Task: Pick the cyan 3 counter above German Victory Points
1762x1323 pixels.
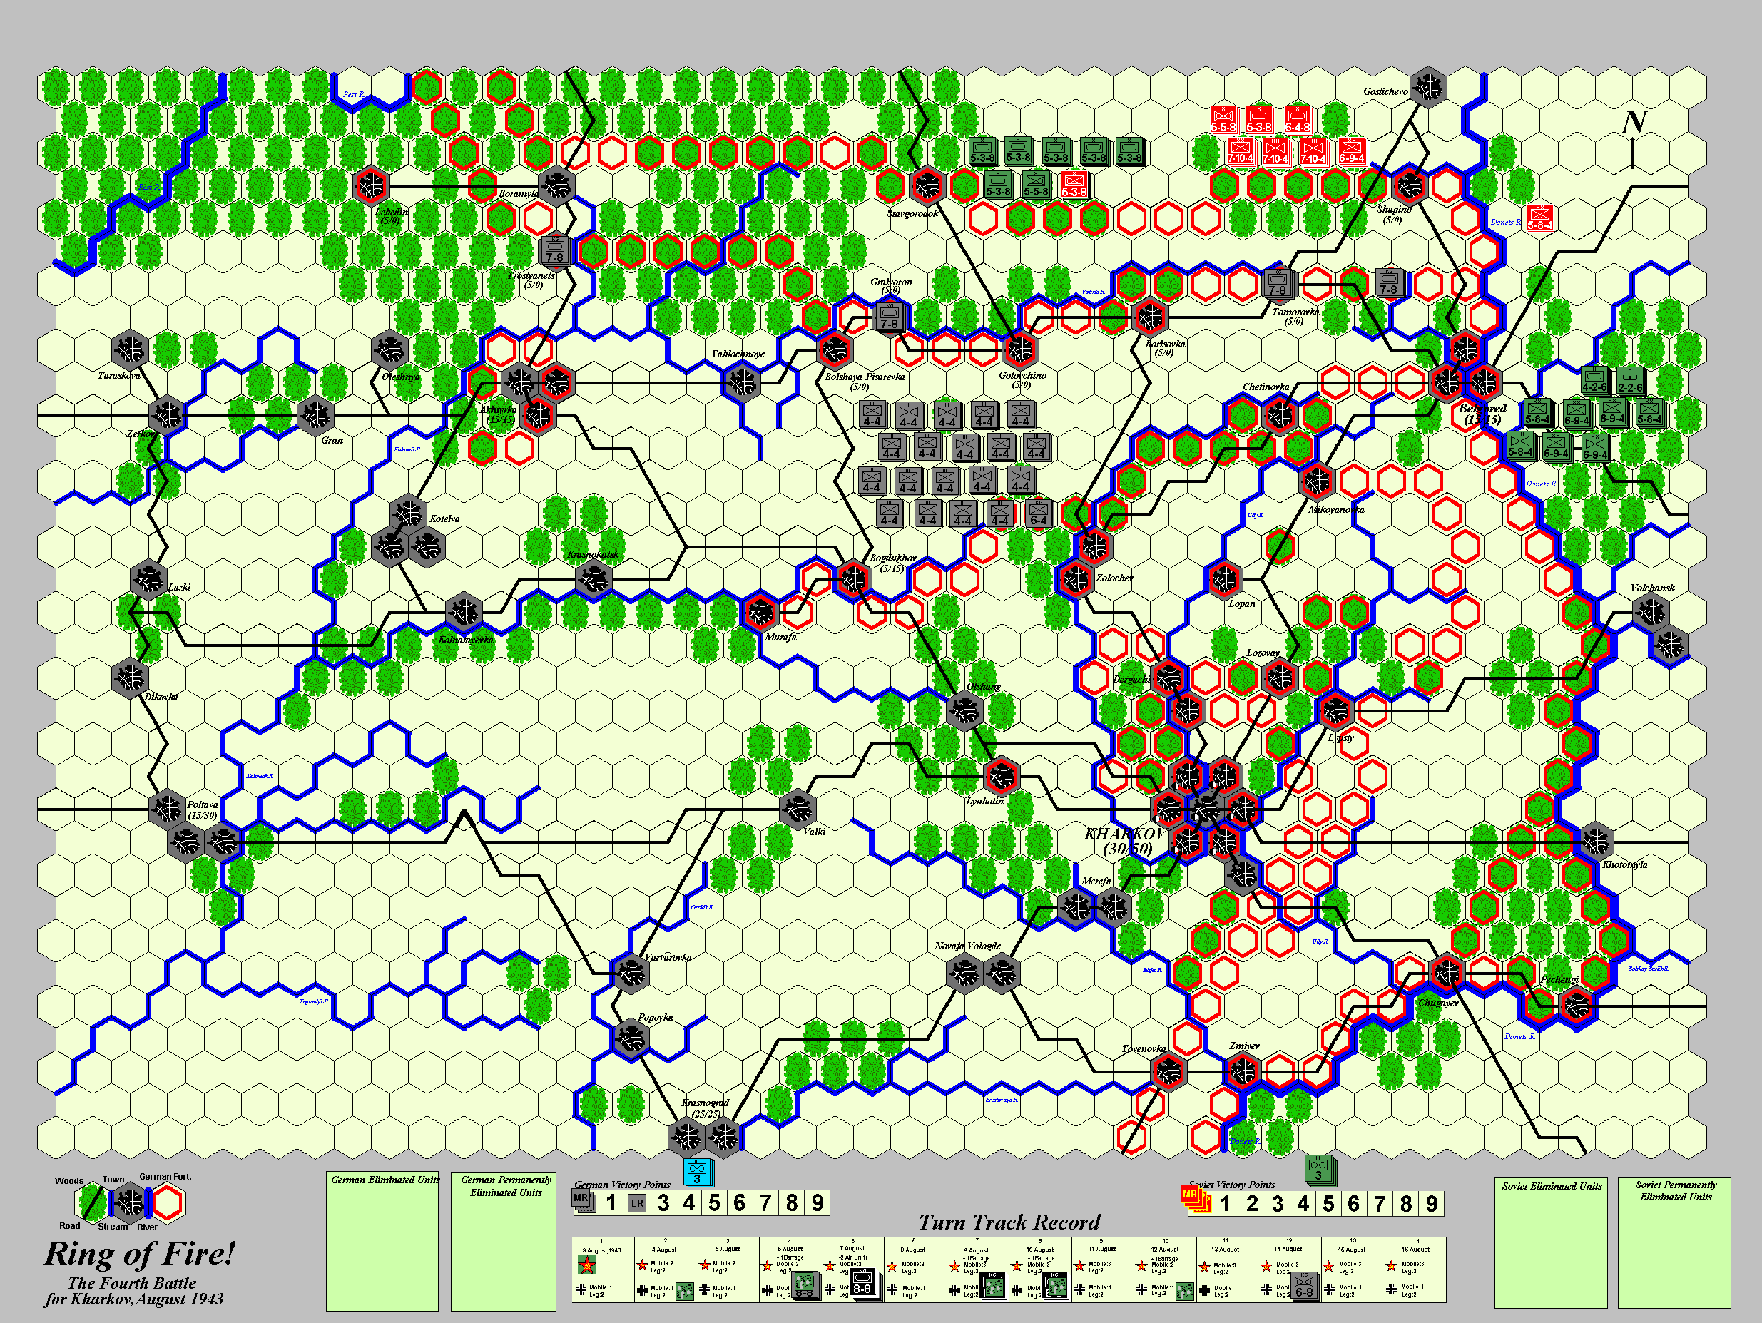Action: coord(698,1173)
